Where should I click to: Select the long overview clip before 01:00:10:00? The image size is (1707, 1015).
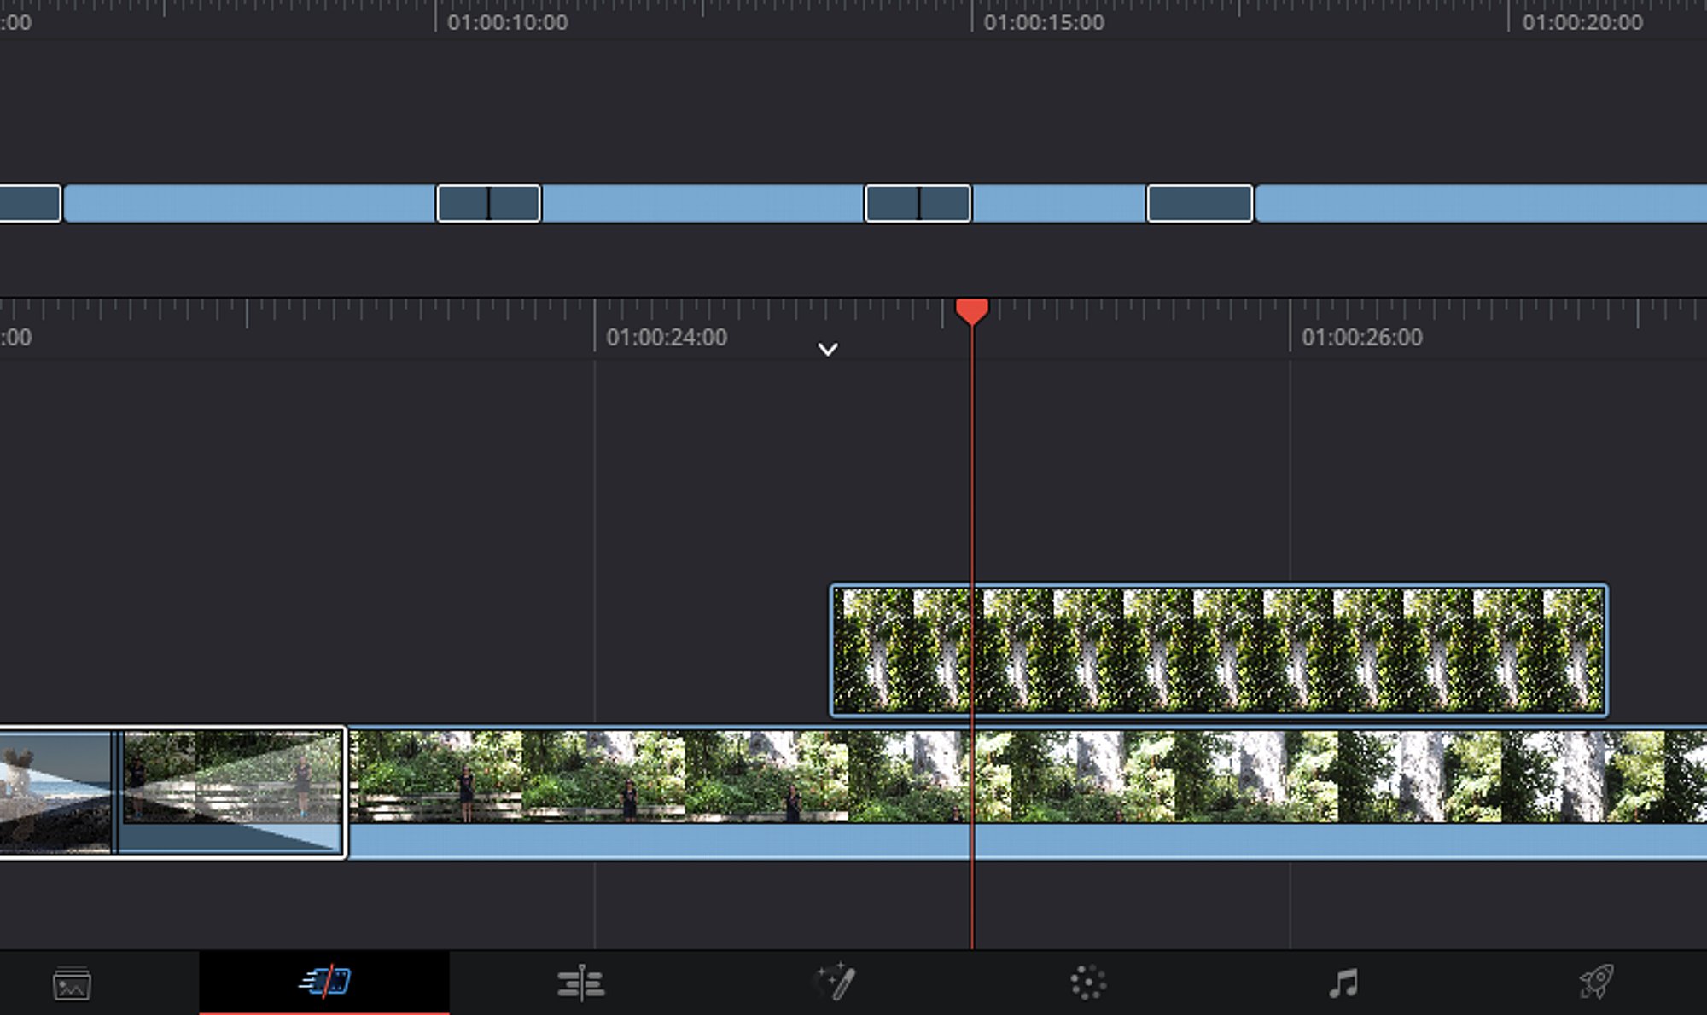(x=249, y=204)
